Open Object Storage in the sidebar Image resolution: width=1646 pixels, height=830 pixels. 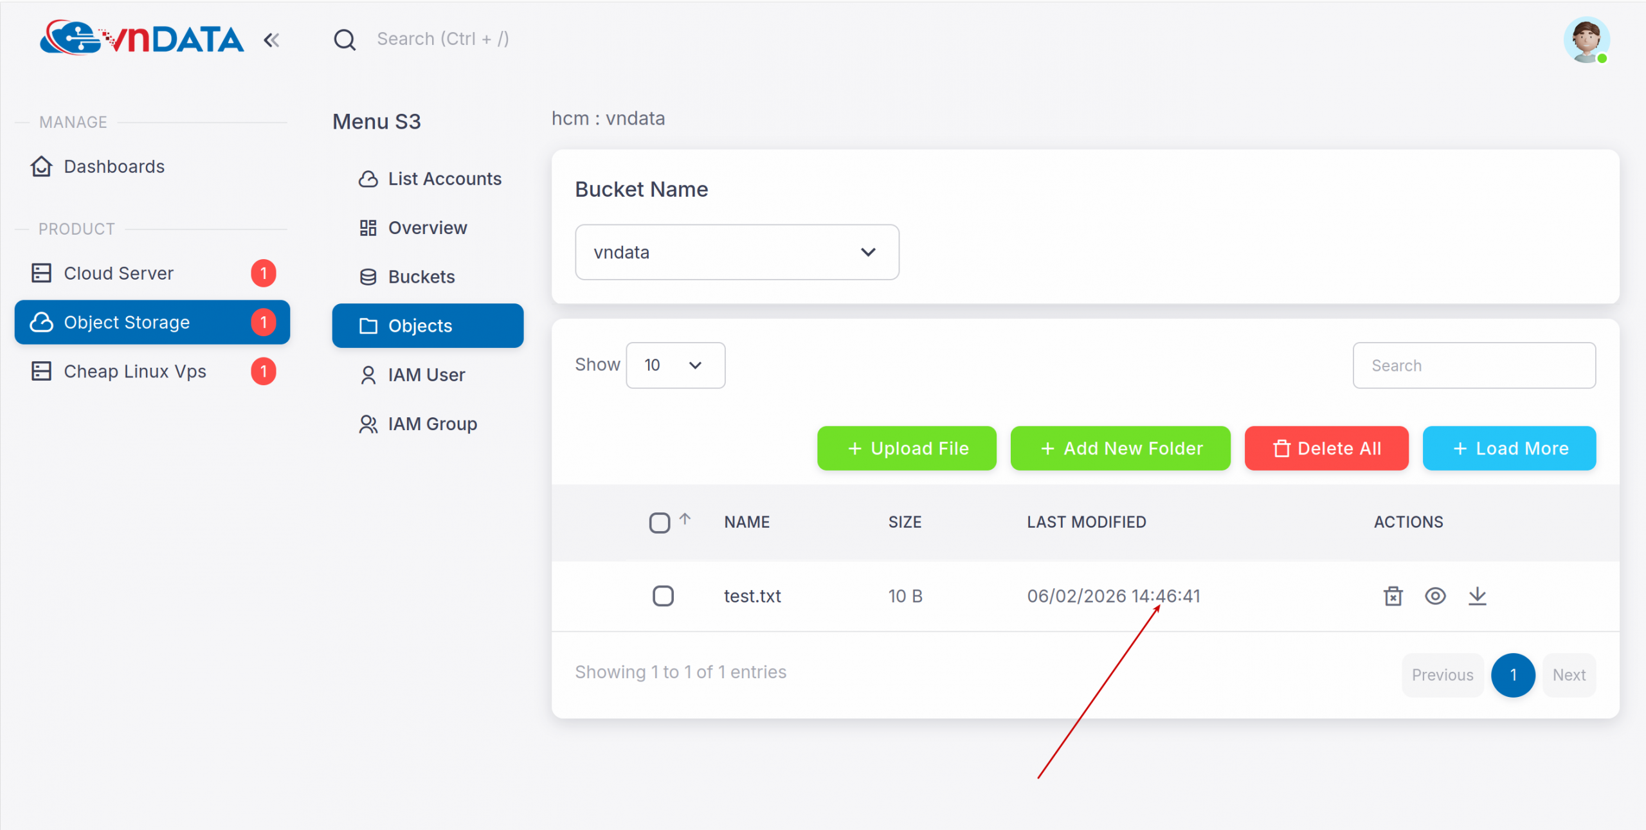pos(126,322)
